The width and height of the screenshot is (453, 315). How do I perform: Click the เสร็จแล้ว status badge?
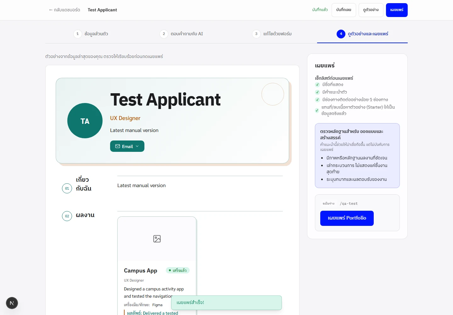[x=178, y=270]
